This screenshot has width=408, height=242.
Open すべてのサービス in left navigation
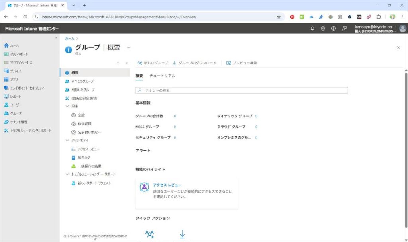(18, 62)
